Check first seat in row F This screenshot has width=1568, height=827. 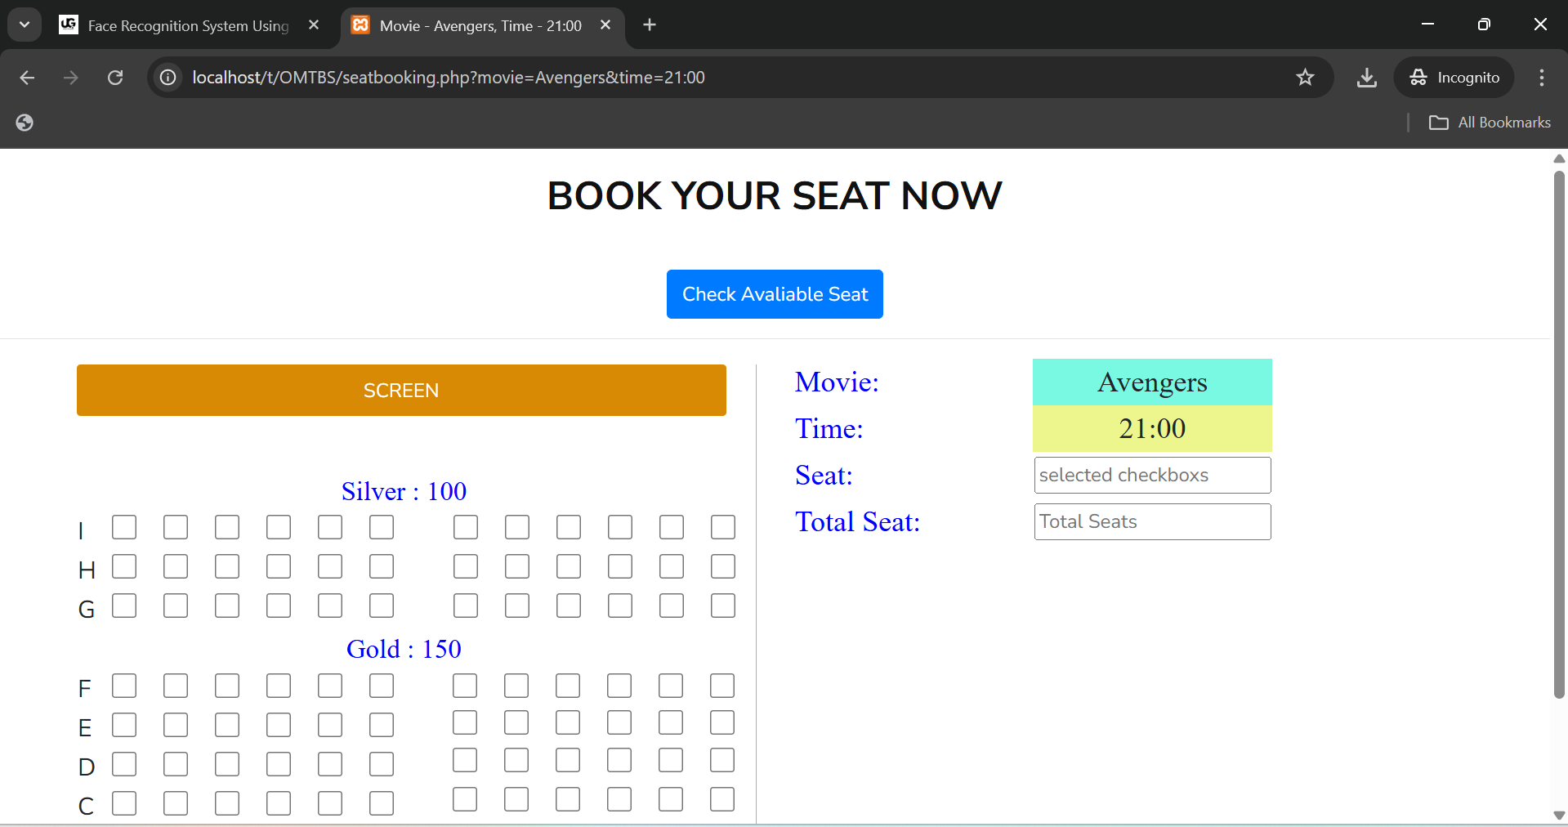(124, 686)
